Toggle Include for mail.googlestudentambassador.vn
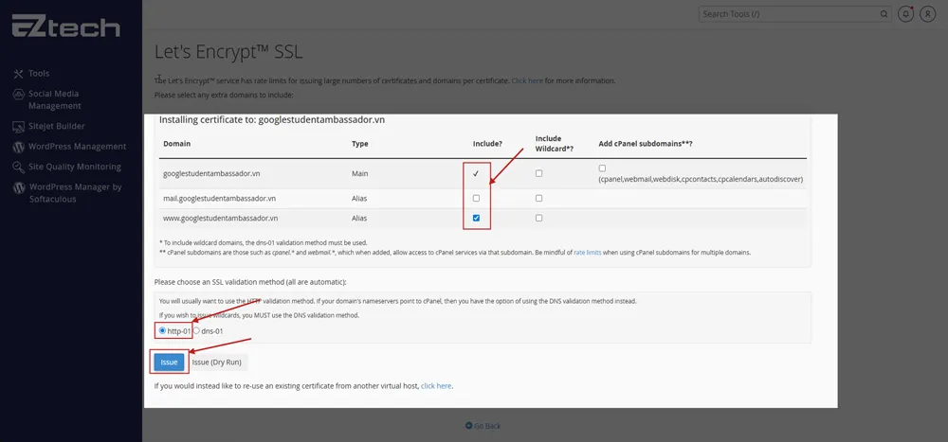948x442 pixels. [x=477, y=198]
